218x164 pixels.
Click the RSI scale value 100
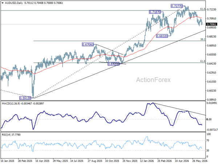coord(209,134)
